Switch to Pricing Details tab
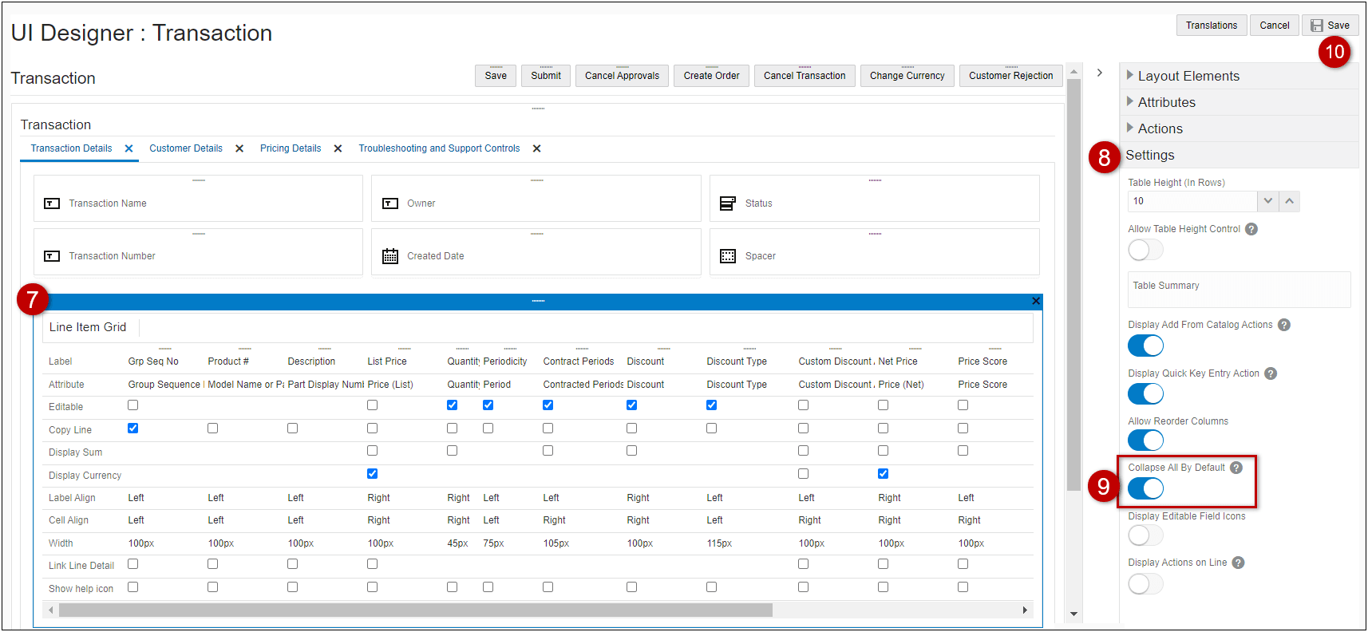Viewport: 1368px width, 632px height. click(x=291, y=148)
